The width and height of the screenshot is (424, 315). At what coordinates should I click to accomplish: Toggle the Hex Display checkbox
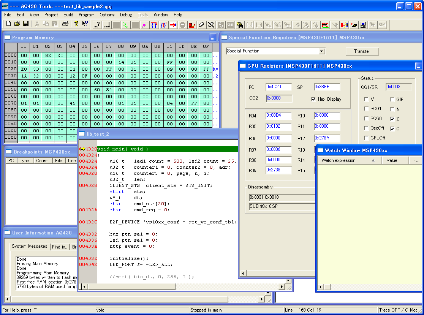click(313, 99)
